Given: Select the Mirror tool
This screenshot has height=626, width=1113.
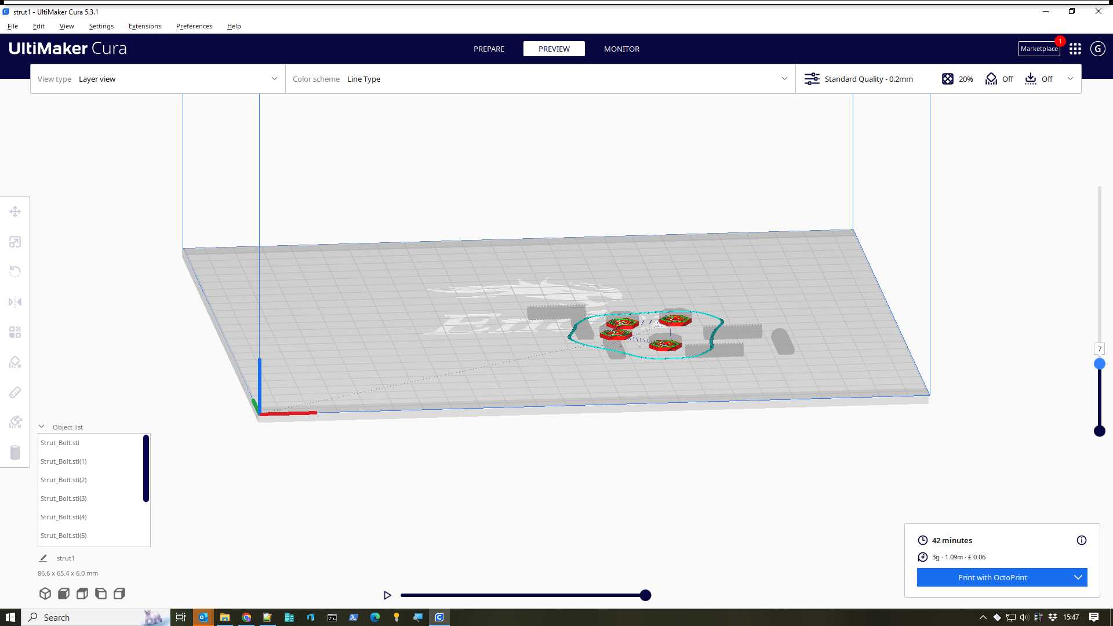Looking at the screenshot, I should [x=14, y=302].
